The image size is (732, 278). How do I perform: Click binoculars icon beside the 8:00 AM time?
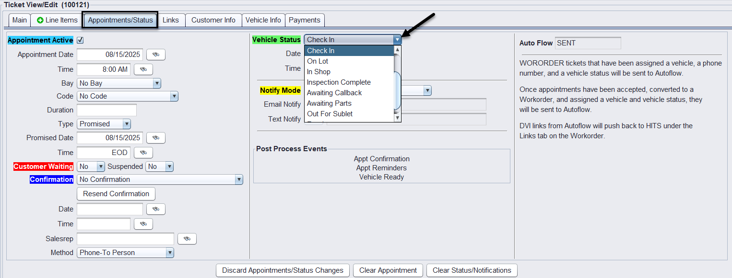point(143,69)
